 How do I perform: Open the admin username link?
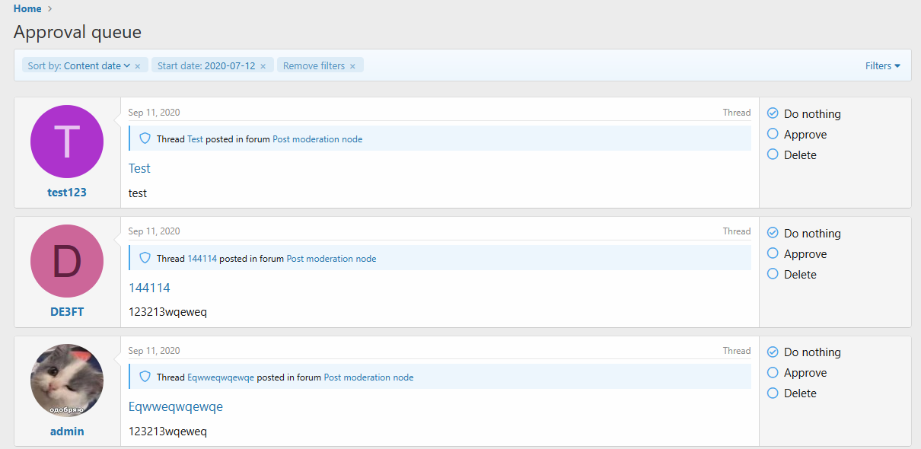(67, 431)
